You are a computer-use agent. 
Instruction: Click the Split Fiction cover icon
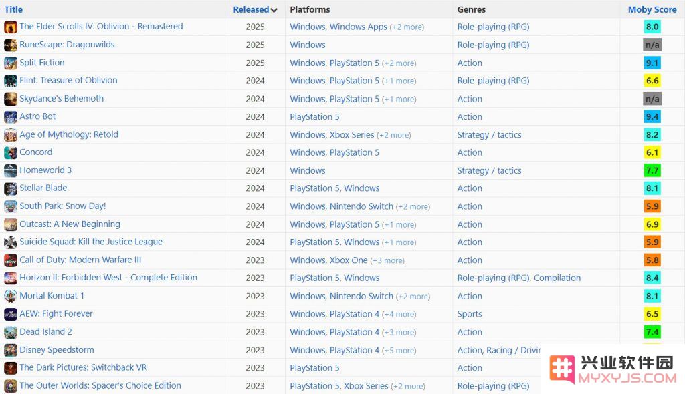pos(11,63)
